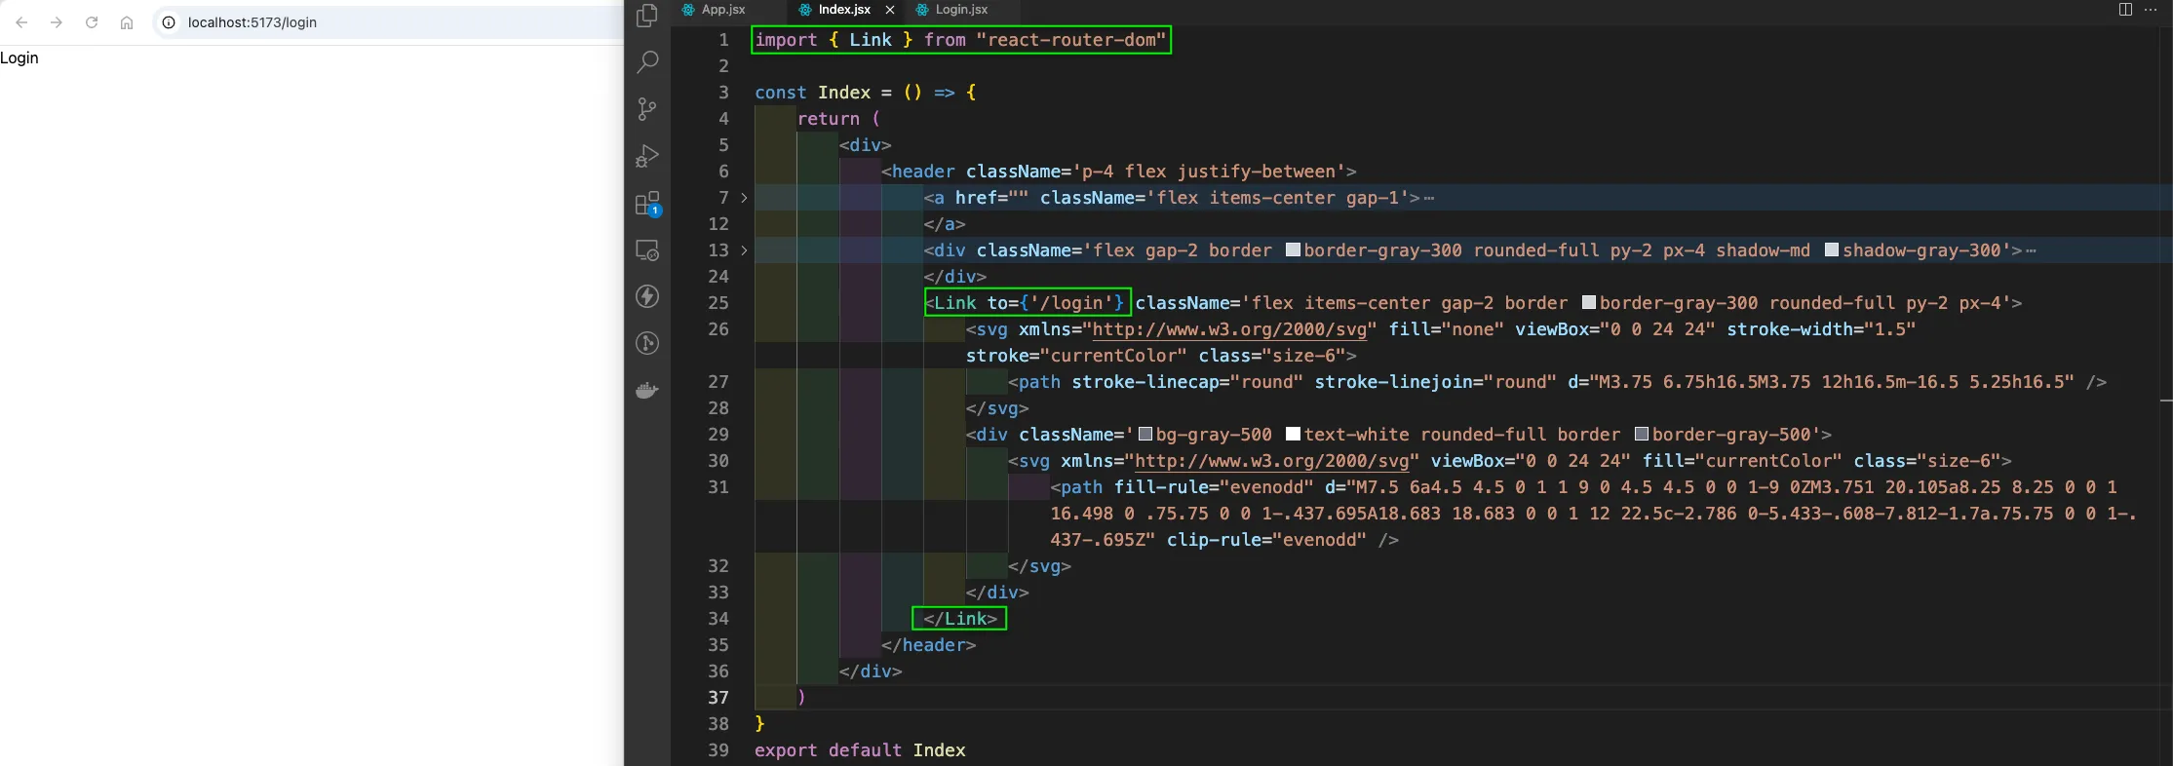Open the Extensions view with the update badge
The height and width of the screenshot is (766, 2173).
[647, 204]
